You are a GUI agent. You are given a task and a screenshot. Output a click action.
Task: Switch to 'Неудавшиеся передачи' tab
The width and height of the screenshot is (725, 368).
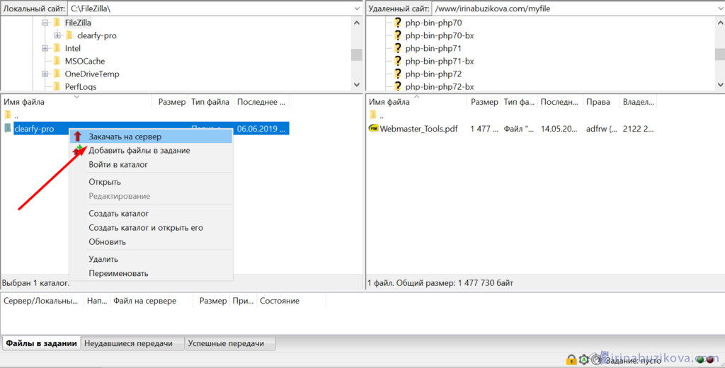(132, 343)
